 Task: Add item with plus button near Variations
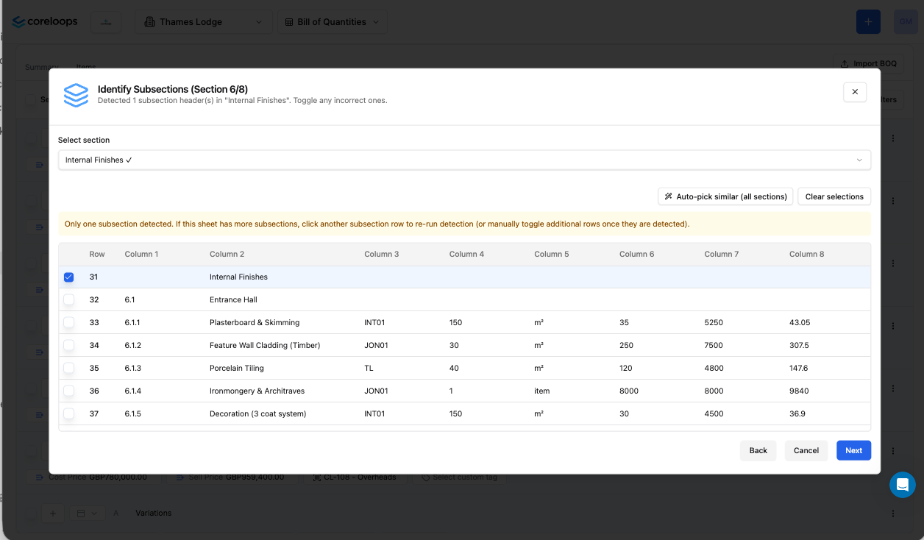[52, 514]
